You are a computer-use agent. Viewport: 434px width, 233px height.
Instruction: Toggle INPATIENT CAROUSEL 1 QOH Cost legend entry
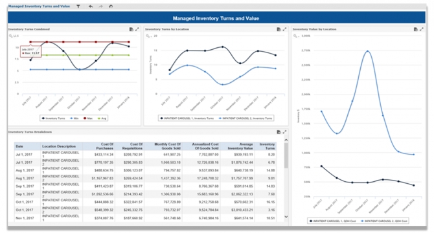point(332,221)
